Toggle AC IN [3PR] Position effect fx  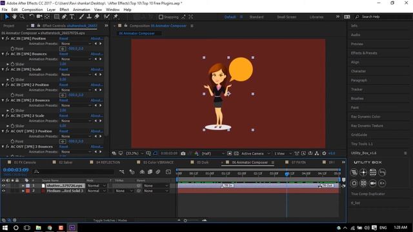coord(7,39)
